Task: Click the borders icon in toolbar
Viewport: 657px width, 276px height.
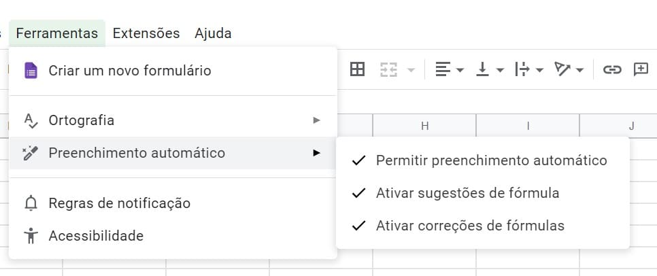Action: pyautogui.click(x=357, y=69)
